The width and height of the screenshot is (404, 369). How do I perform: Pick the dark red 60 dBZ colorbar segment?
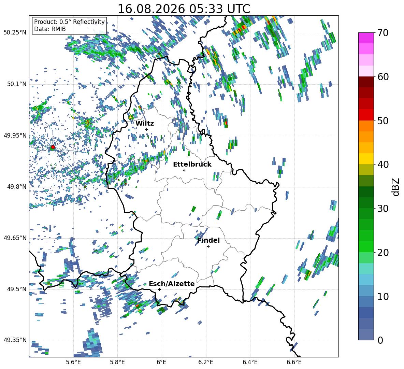366,82
